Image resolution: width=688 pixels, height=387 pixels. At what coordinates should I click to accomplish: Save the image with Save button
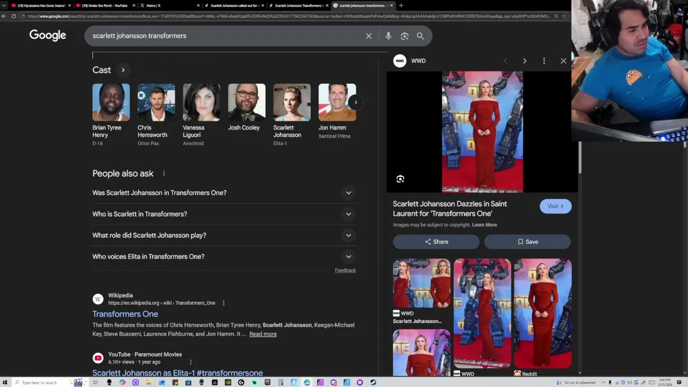527,242
